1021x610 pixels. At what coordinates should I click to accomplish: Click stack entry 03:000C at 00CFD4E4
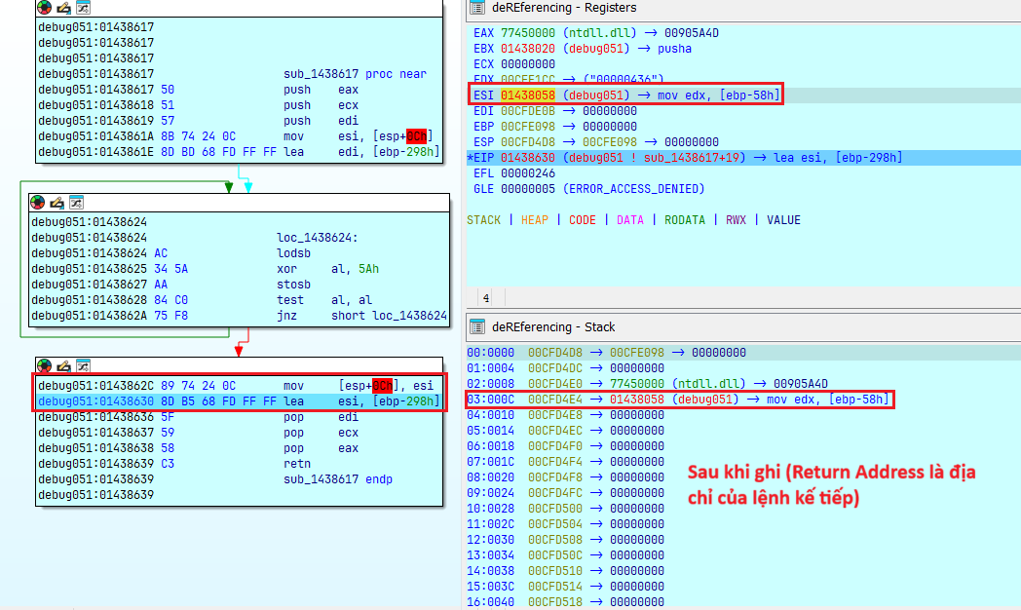677,400
